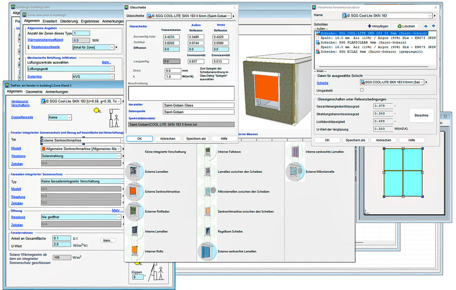This screenshot has height=290, width=456.
Task: Click the Fensterrahmen U-Wert 2.0 field
Action: coord(62,245)
